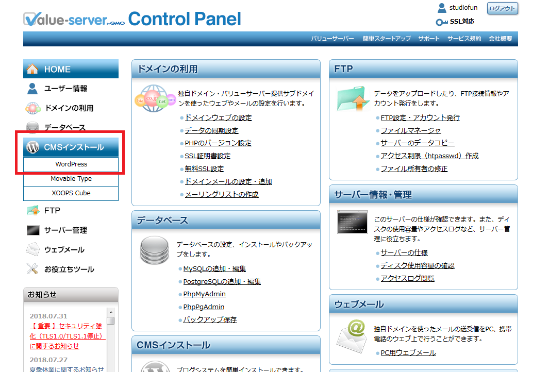The height and width of the screenshot is (372, 549).
Task: Open the red TLS1.0/TLS1.1停止 security notice
Action: click(67, 336)
